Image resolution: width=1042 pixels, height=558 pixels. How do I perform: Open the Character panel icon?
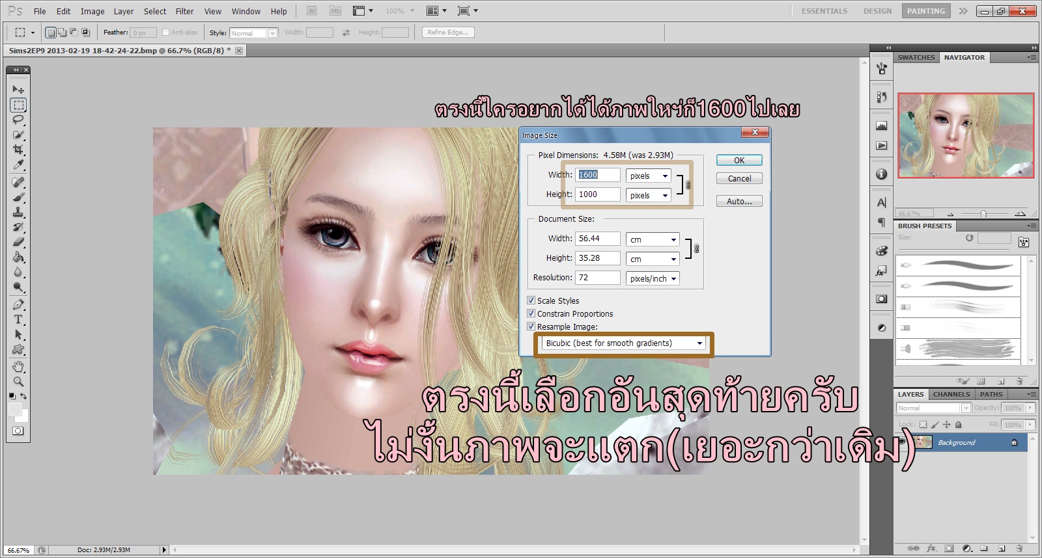pos(881,202)
